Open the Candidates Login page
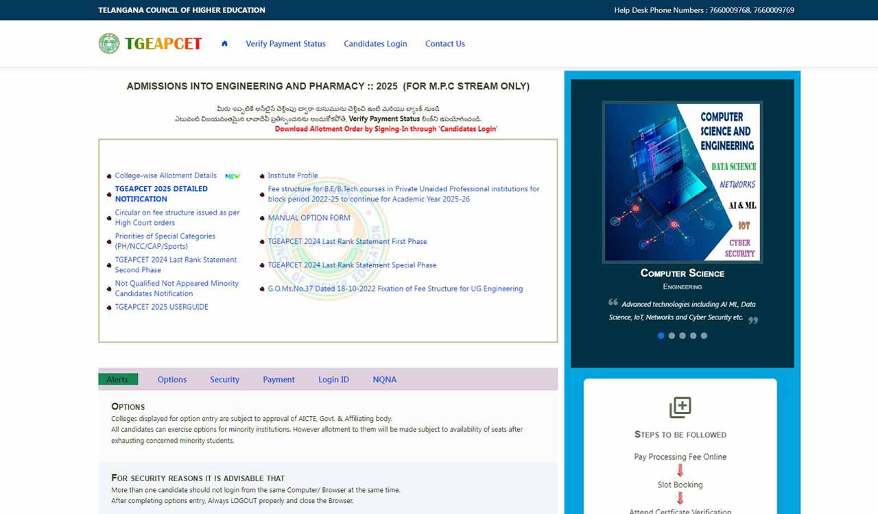878x514 pixels. [x=375, y=44]
